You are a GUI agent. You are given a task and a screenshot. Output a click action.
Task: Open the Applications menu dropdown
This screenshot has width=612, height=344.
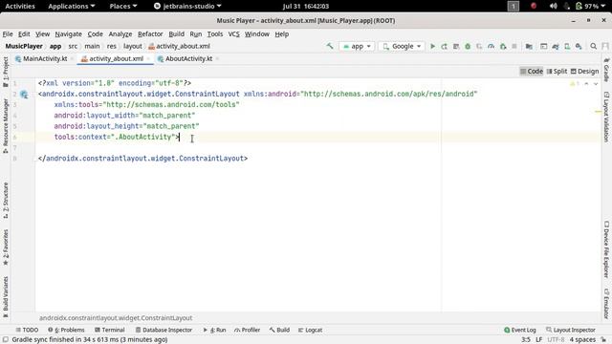72,6
